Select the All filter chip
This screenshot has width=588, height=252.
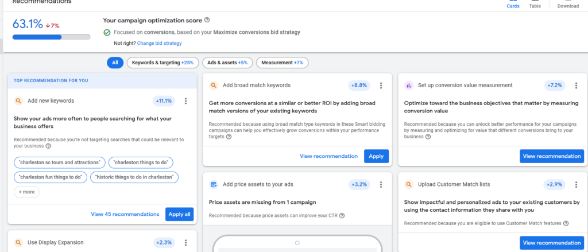point(115,63)
